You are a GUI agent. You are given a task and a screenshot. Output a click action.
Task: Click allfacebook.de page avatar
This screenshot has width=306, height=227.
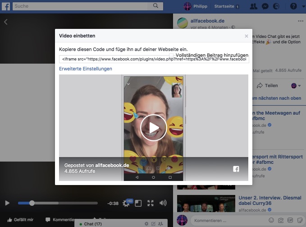pos(182,23)
